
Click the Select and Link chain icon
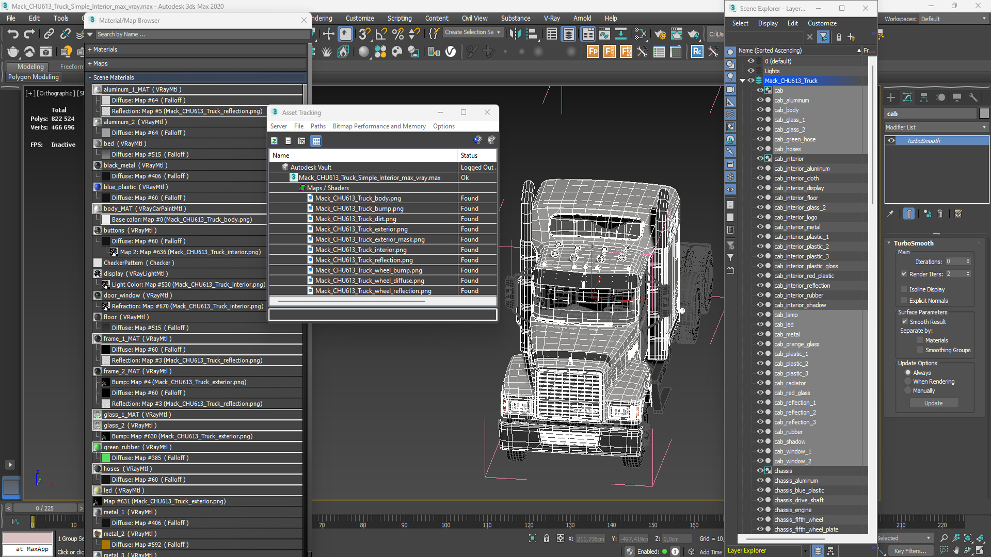point(49,34)
